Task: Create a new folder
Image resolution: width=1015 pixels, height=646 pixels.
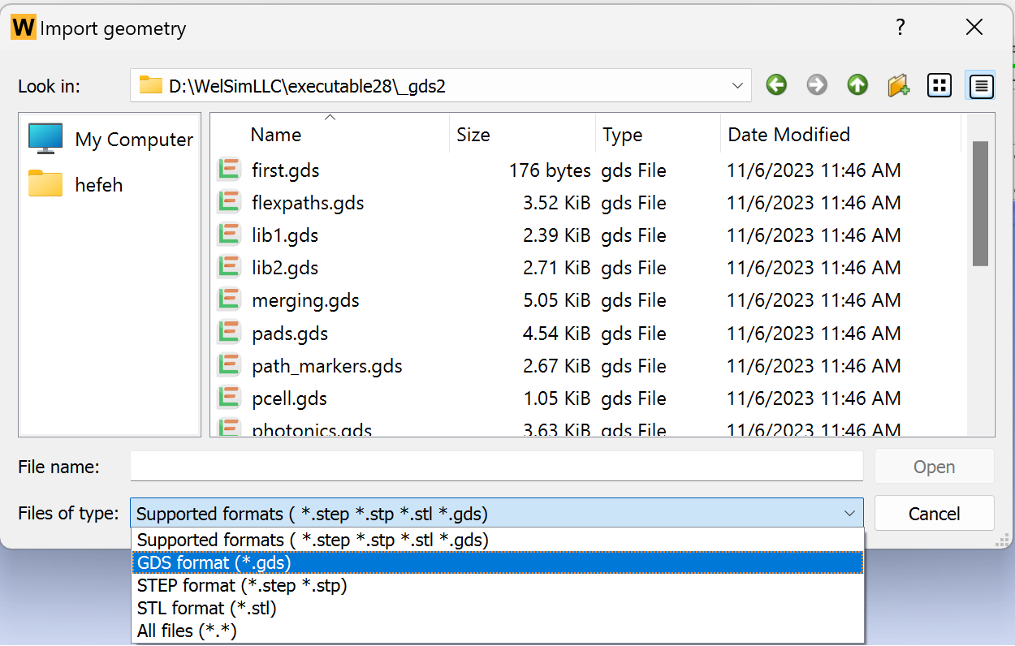Action: pyautogui.click(x=898, y=84)
